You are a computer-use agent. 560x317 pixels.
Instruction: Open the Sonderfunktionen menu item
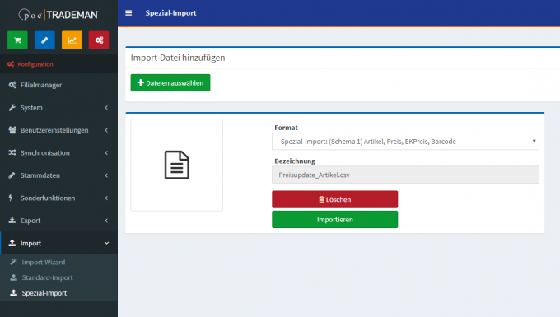pos(58,198)
